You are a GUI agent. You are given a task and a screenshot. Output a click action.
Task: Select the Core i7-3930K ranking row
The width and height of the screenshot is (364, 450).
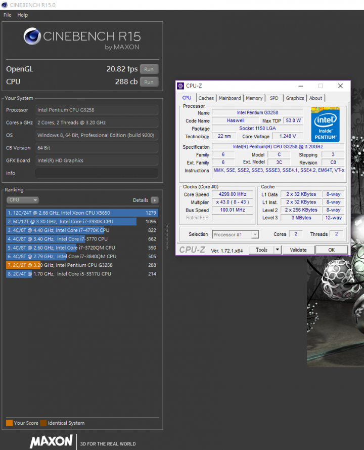(82, 222)
